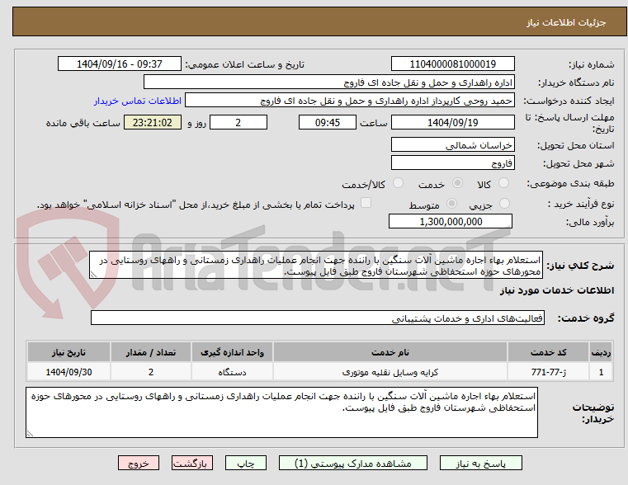Viewport: 628px width, 485px height.
Task: Click the بازگشت back button
Action: click(191, 463)
